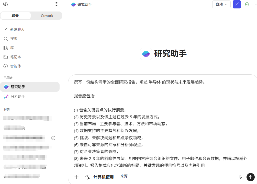The image size is (257, 184).
Task: Click the 研究助手 header icon at top
Action: [73, 5]
